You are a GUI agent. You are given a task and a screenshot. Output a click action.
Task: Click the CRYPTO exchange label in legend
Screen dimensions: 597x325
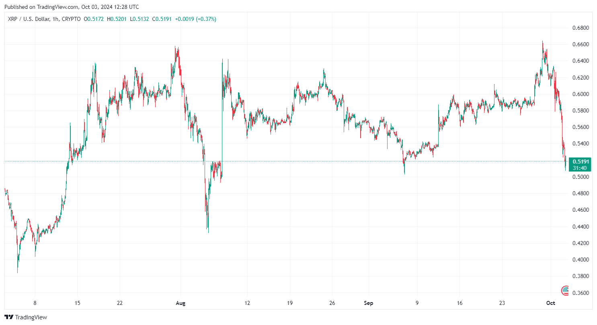click(71, 19)
